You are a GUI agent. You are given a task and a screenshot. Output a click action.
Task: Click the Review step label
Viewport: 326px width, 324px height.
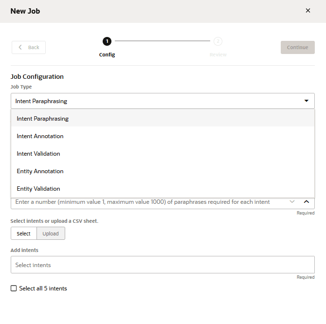pos(218,54)
